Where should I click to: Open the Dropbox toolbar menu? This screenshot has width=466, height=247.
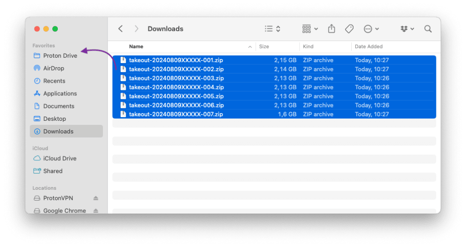coord(407,29)
